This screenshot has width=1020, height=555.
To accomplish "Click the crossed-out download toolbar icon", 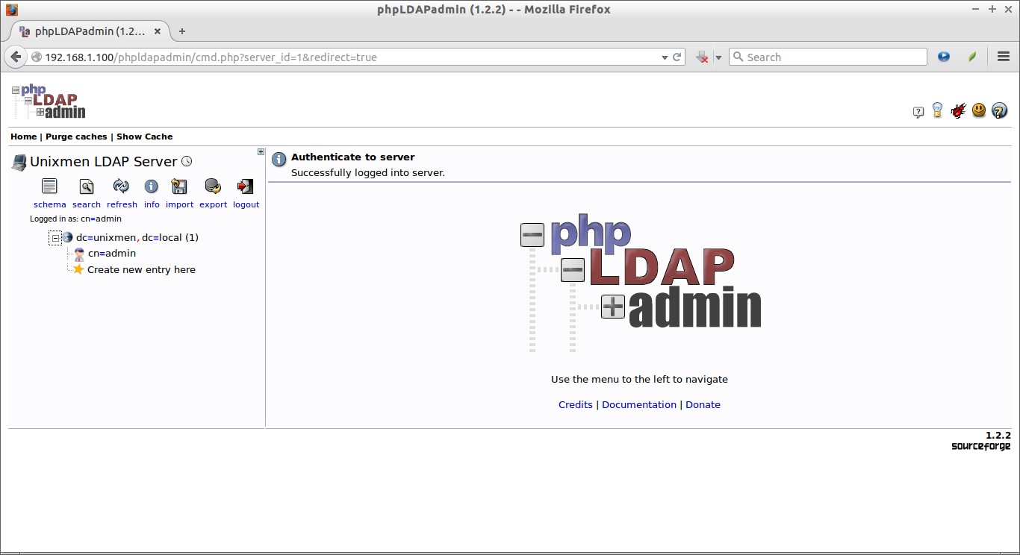I will click(x=702, y=57).
